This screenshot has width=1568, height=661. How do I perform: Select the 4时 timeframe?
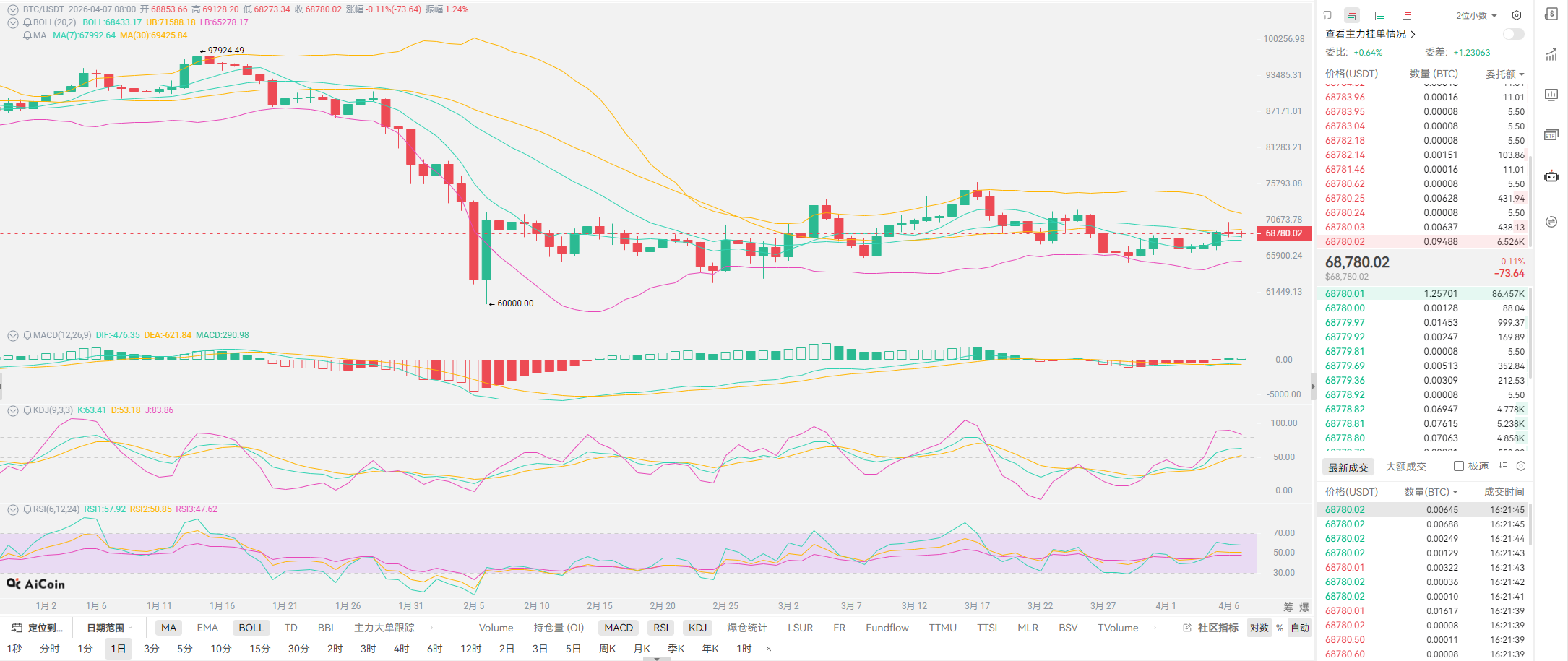[x=401, y=649]
